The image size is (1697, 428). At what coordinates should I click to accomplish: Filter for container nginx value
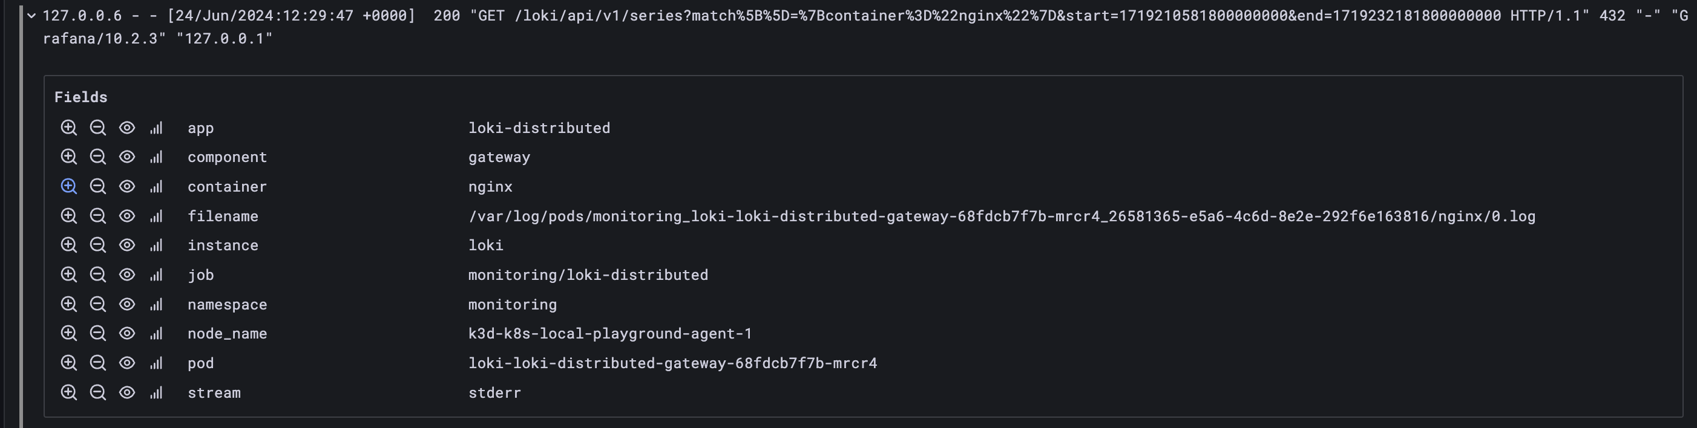[x=68, y=186]
